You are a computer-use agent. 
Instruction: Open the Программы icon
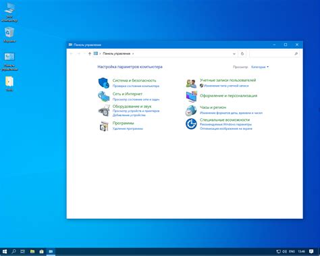point(104,126)
